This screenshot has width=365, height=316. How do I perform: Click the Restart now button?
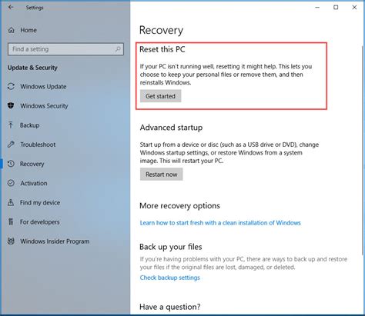pyautogui.click(x=161, y=175)
